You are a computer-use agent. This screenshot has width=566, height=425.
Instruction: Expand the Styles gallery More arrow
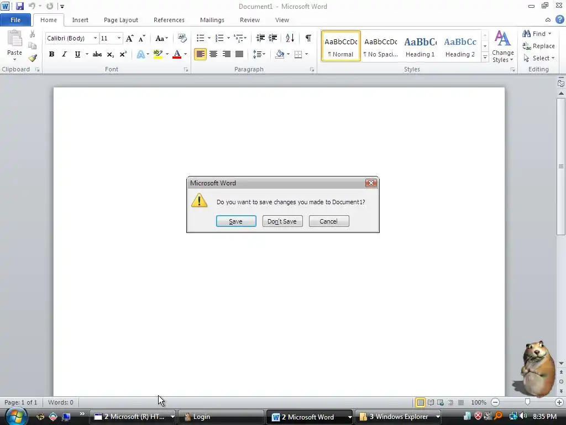pos(485,58)
